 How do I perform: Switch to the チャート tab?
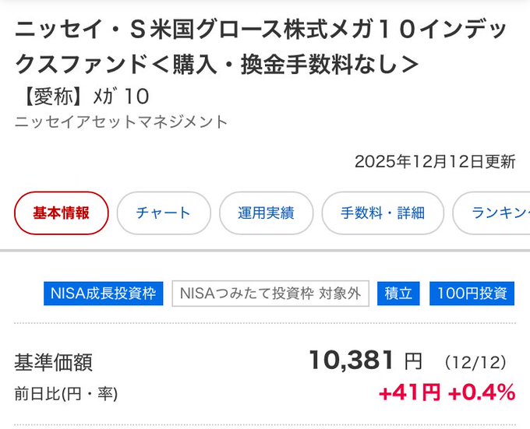[164, 213]
